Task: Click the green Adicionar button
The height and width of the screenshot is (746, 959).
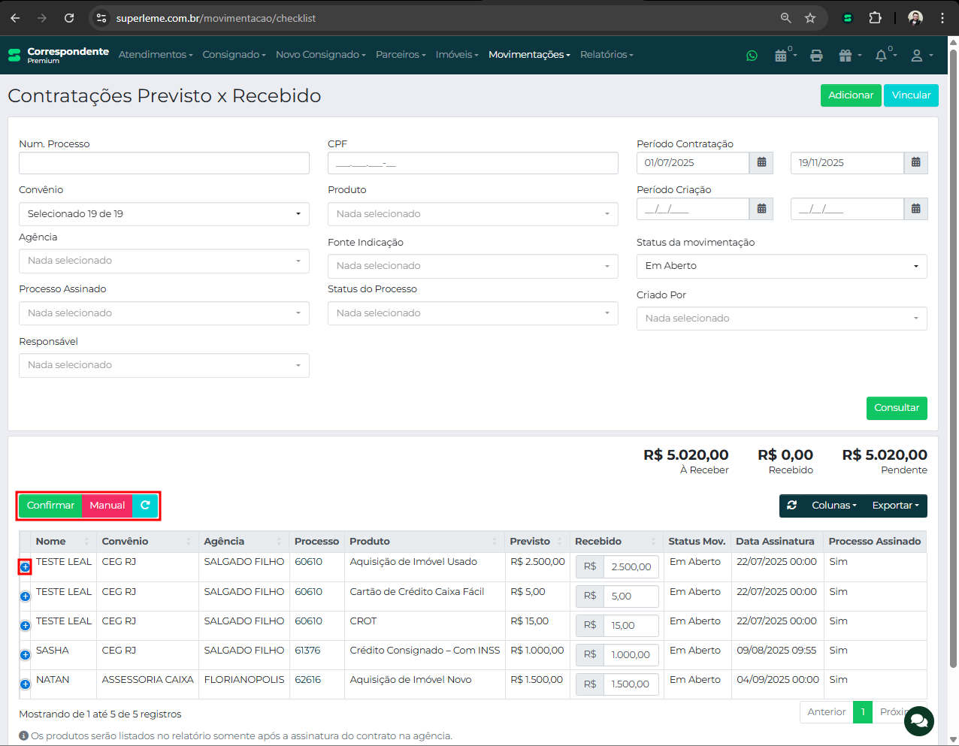Action: click(x=850, y=95)
